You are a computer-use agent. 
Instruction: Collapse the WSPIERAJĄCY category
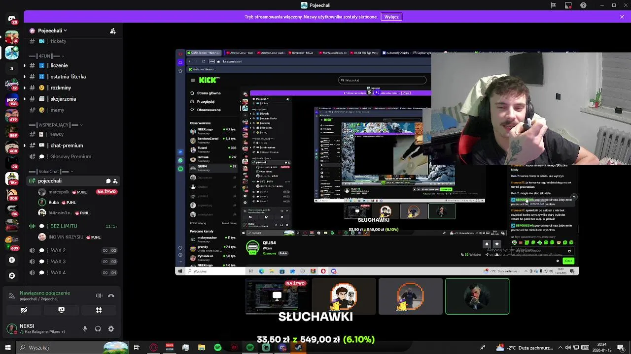click(56, 125)
